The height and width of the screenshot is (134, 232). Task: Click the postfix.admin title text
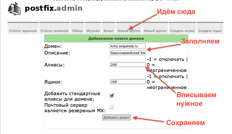[54, 9]
